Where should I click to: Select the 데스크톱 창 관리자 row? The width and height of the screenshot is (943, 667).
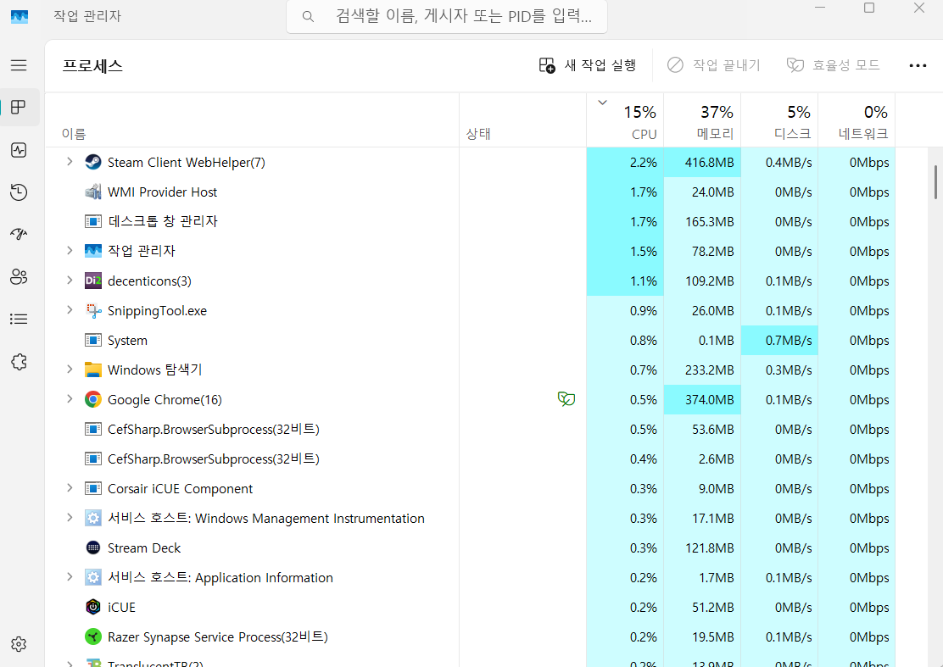(471, 222)
